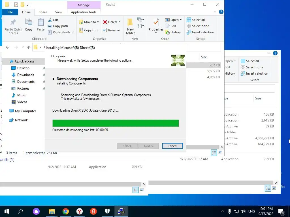The height and width of the screenshot is (217, 290).
Task: Create a New folder from the ribbon
Action: point(130,27)
